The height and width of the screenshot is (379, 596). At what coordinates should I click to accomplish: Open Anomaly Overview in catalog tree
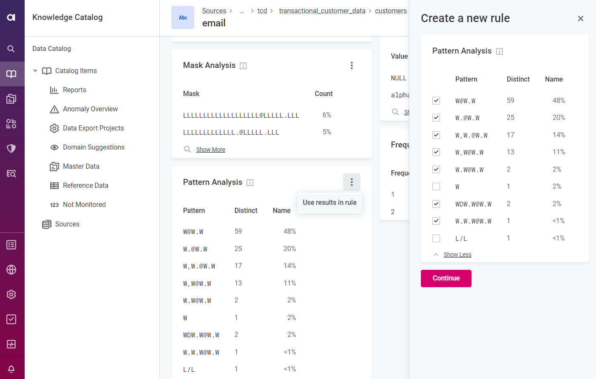click(90, 109)
